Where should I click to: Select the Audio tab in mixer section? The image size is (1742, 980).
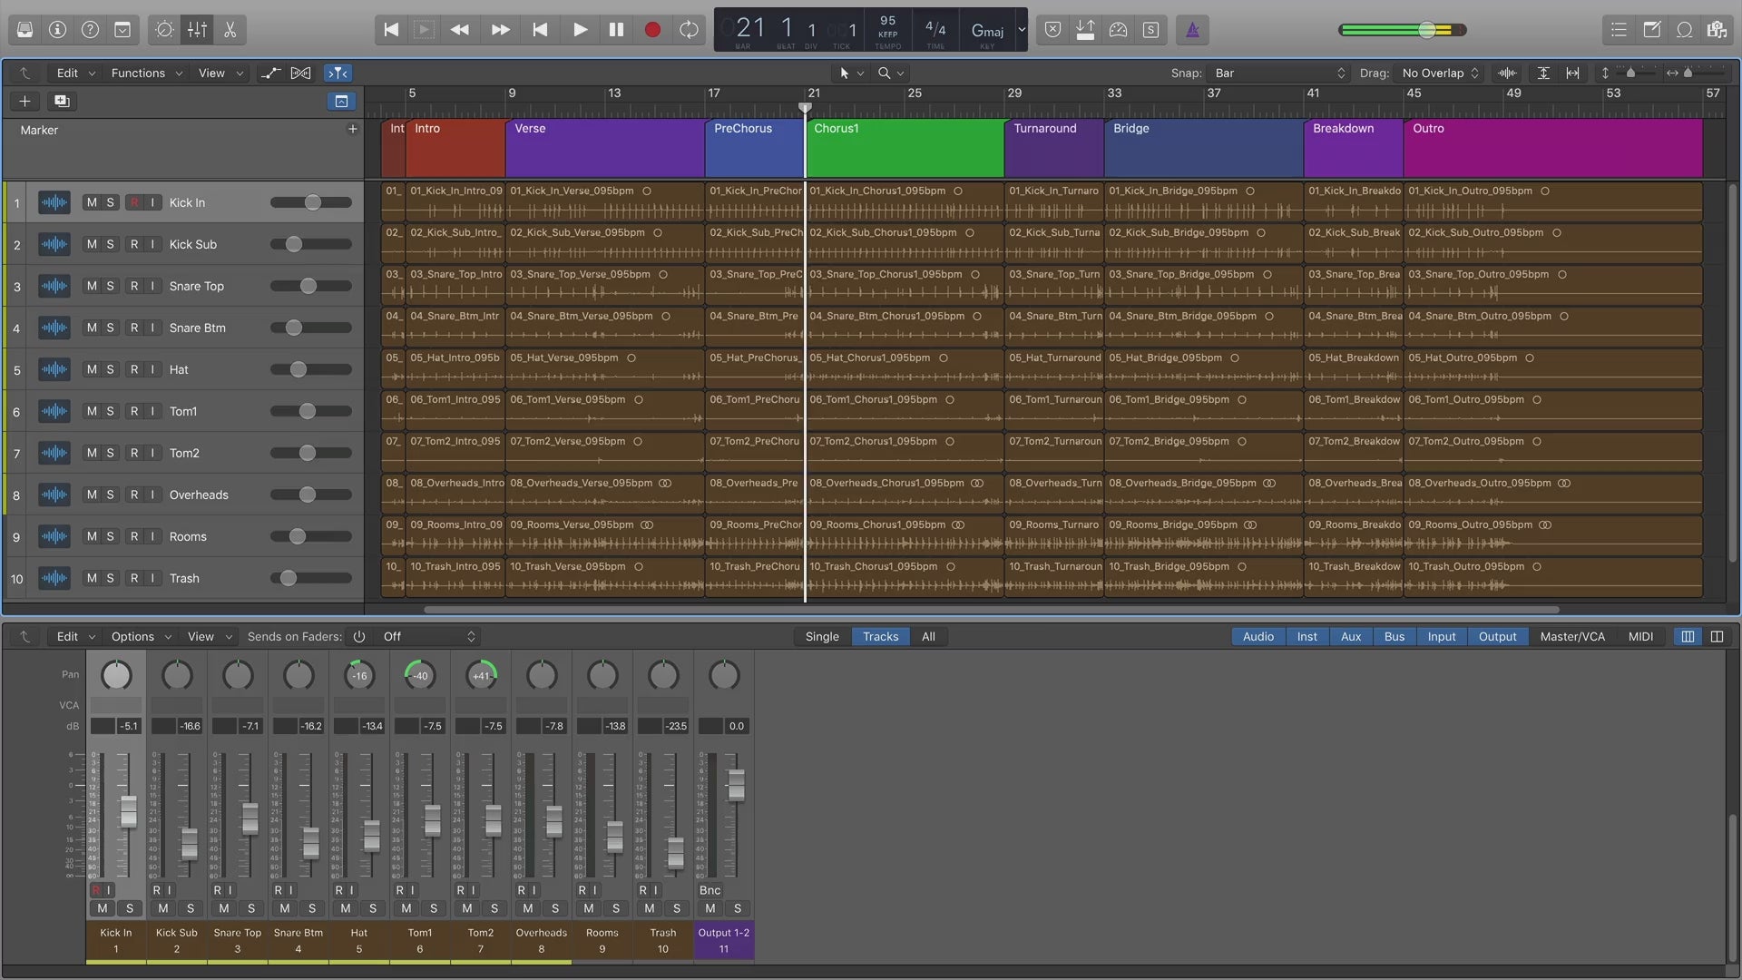click(x=1258, y=635)
